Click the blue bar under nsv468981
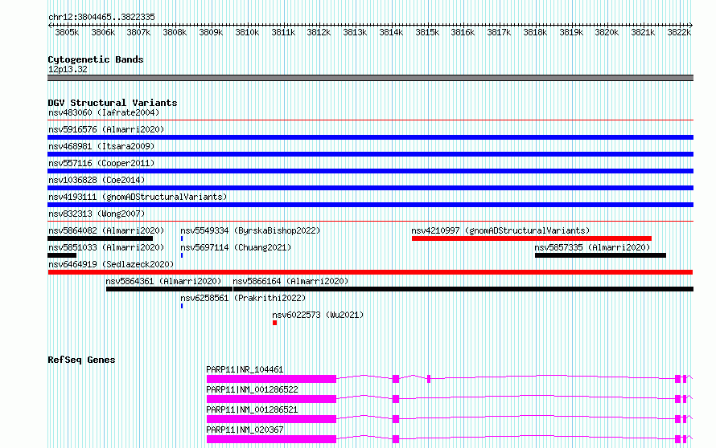 click(370, 154)
